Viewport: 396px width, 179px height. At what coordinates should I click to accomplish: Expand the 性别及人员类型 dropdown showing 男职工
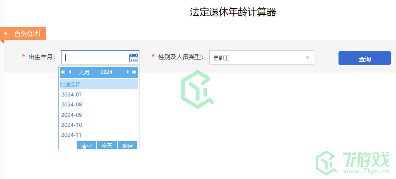tap(261, 58)
